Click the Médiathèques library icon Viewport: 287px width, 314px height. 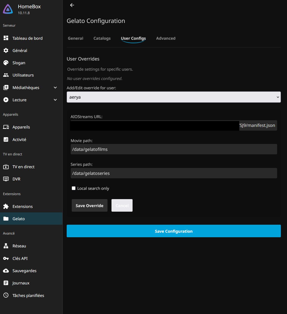pos(6,87)
